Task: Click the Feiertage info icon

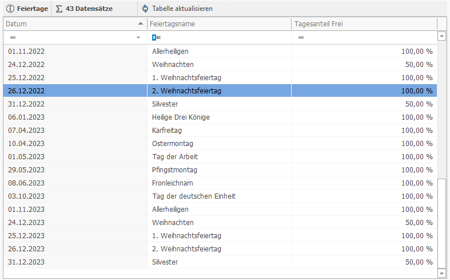Action: click(10, 9)
